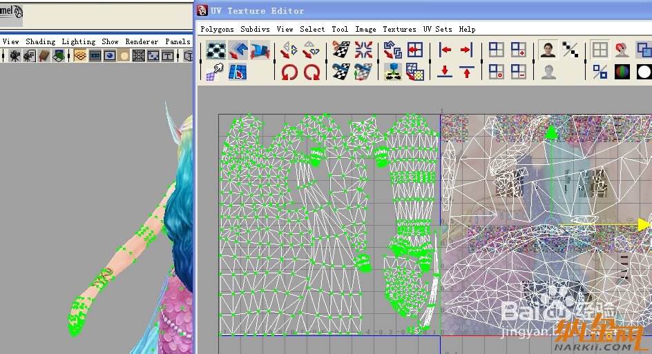Display RGB channels of texture

point(622,72)
